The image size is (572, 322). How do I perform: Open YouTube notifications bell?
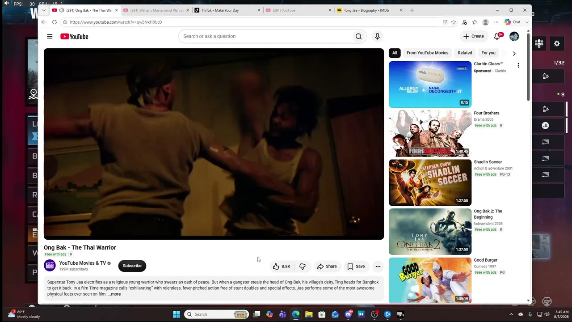(497, 36)
